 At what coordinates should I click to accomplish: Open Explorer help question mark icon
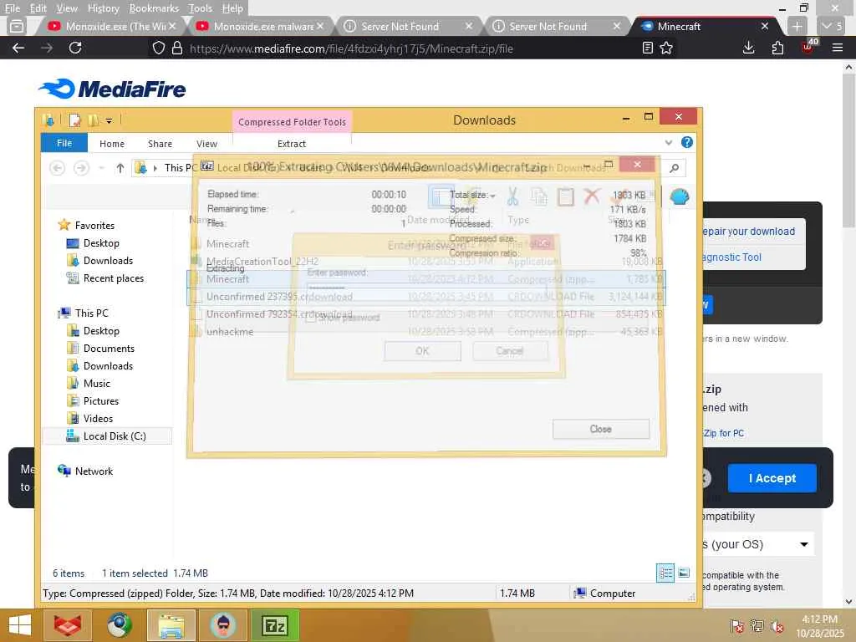pos(687,142)
